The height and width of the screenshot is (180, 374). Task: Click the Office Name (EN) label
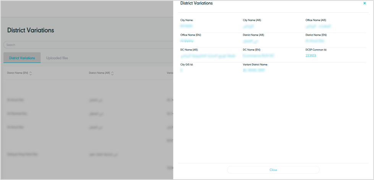pos(191,35)
